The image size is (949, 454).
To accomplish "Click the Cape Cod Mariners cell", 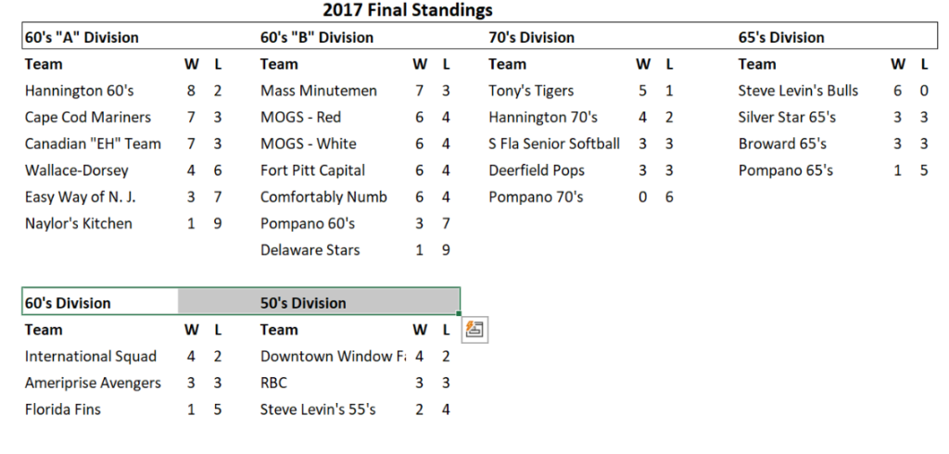I will click(88, 118).
